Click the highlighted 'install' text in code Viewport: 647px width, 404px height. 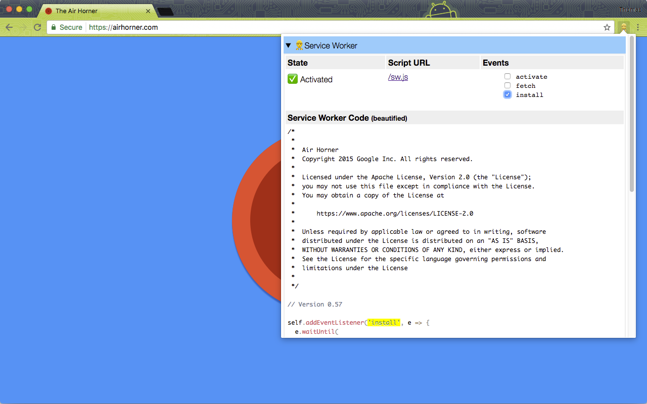tap(384, 323)
